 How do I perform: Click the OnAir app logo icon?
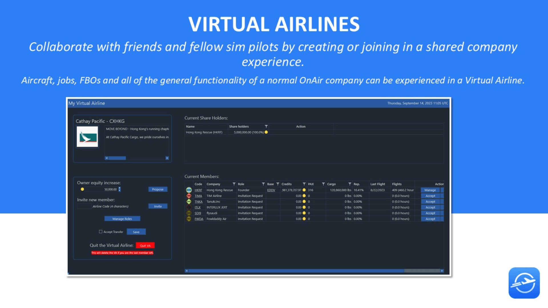click(x=524, y=283)
